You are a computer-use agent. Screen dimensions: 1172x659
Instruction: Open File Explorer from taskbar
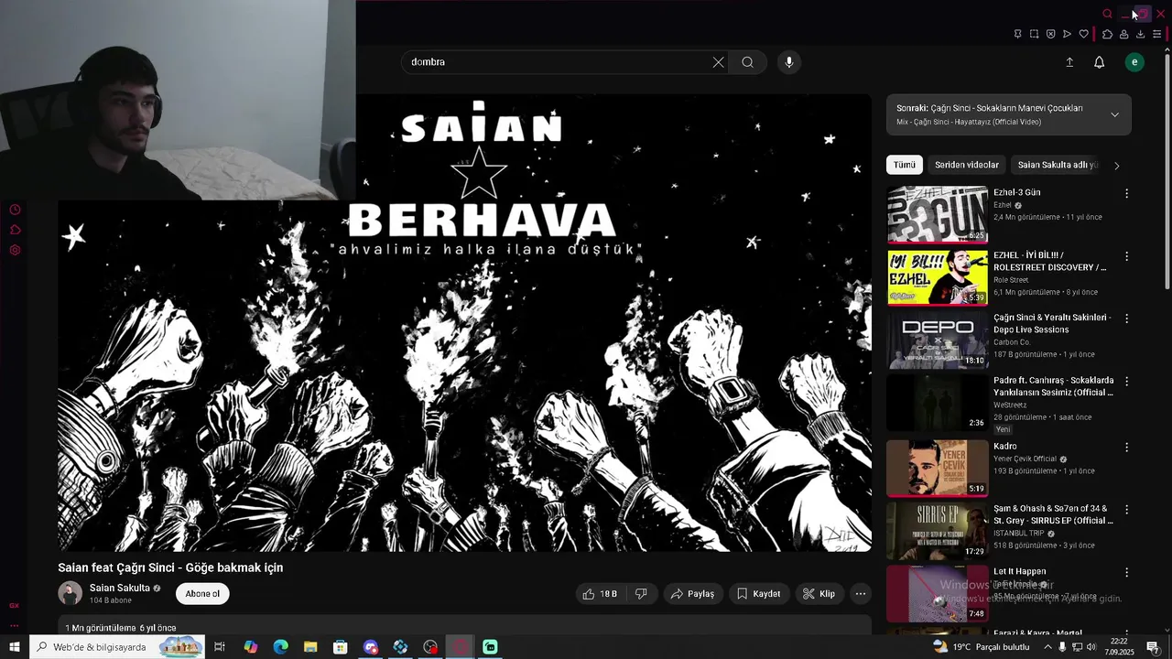click(310, 647)
